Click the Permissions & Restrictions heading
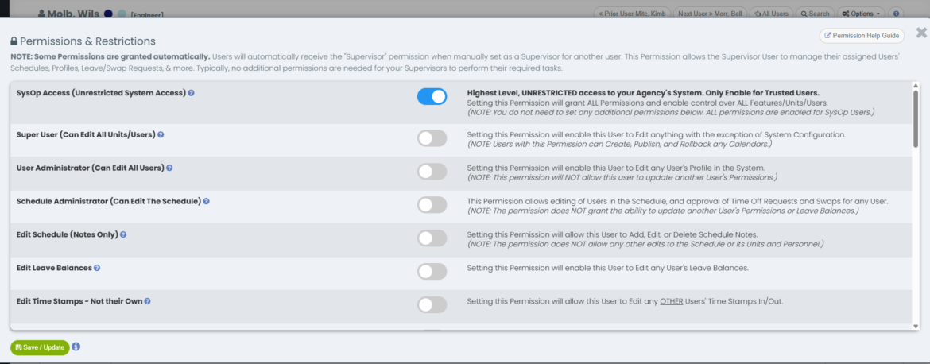 (x=87, y=41)
